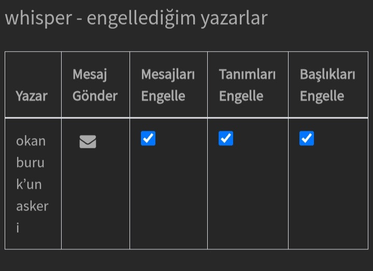This screenshot has height=271, width=373.
Task: Toggle the Tanımları Engelle checkbox
Action: [226, 139]
